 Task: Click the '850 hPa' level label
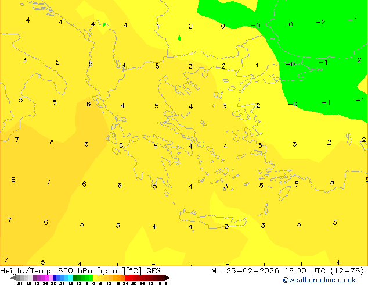pyautogui.click(x=75, y=271)
